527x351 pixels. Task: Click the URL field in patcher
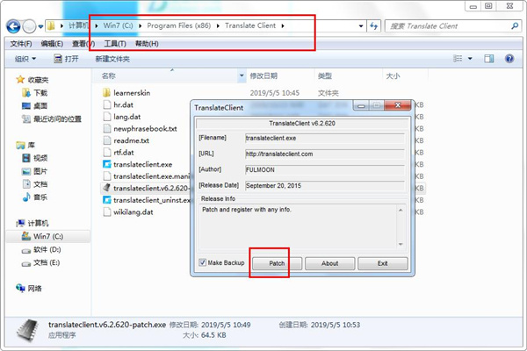[x=323, y=154]
